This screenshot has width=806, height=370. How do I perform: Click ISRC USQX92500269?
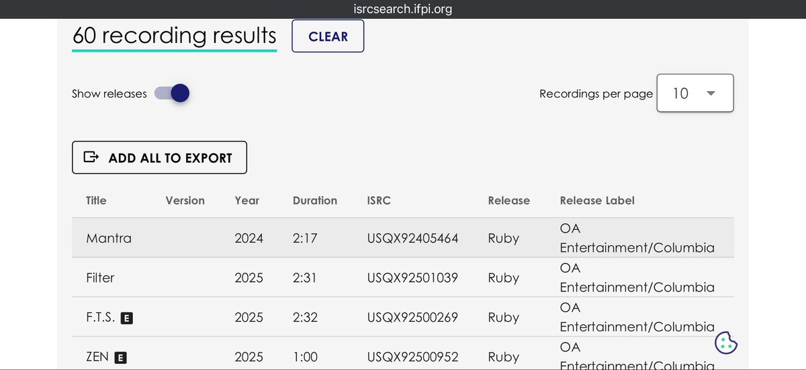pos(413,318)
